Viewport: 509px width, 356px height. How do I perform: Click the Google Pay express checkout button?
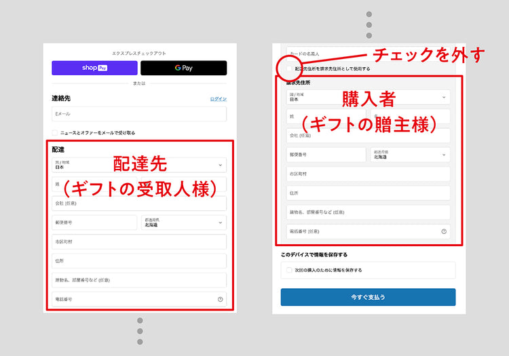pos(183,68)
